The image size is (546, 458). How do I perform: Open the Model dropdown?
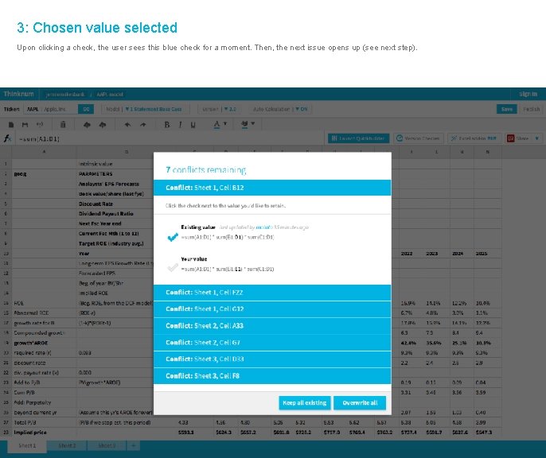coord(144,109)
